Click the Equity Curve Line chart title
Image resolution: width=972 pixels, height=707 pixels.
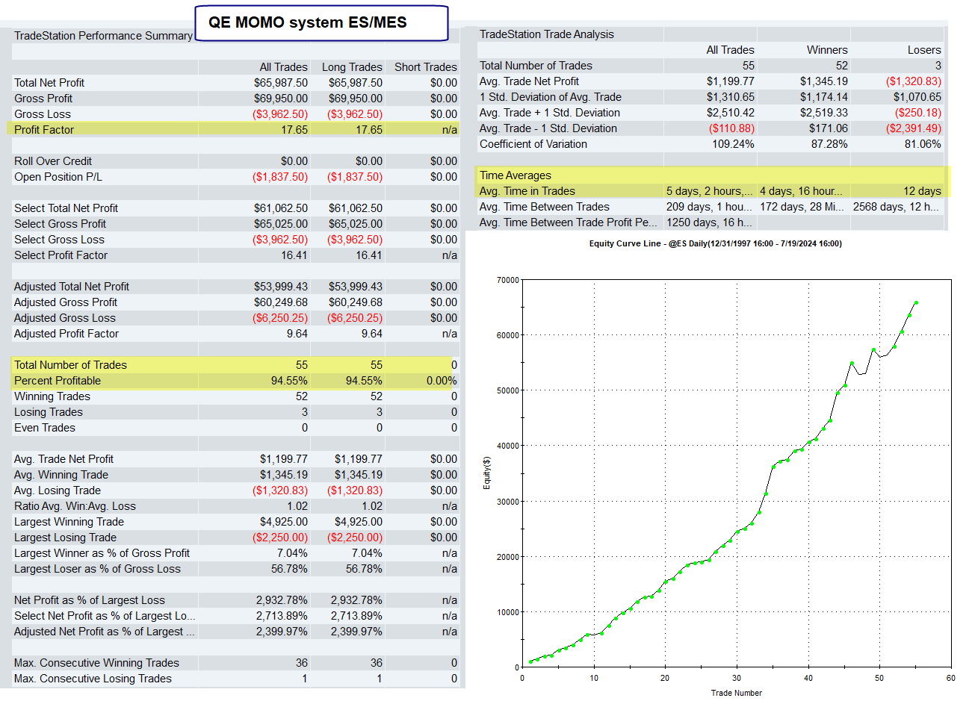click(x=715, y=243)
